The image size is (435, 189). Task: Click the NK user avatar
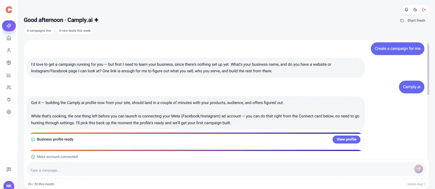point(9,185)
